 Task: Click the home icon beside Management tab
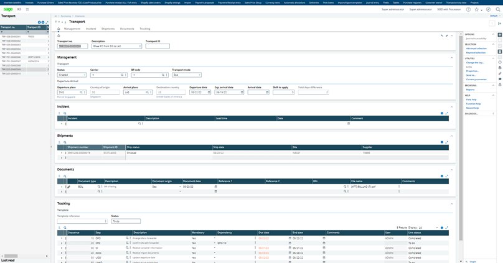(x=59, y=29)
